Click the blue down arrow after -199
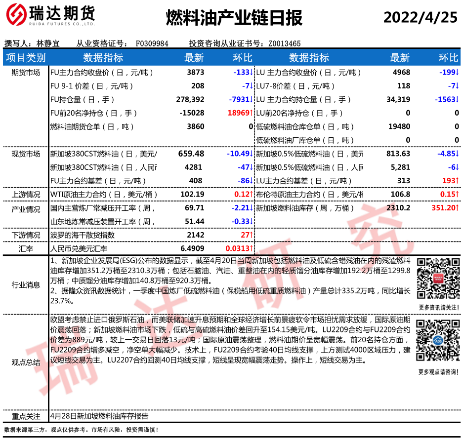This screenshot has width=463, height=440. pos(458,73)
